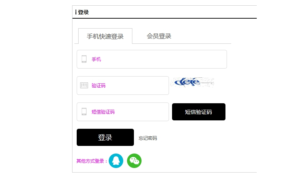The width and height of the screenshot is (301, 176).
Task: Click the pink 短信验证码 placeholder text
Action: coord(103,112)
